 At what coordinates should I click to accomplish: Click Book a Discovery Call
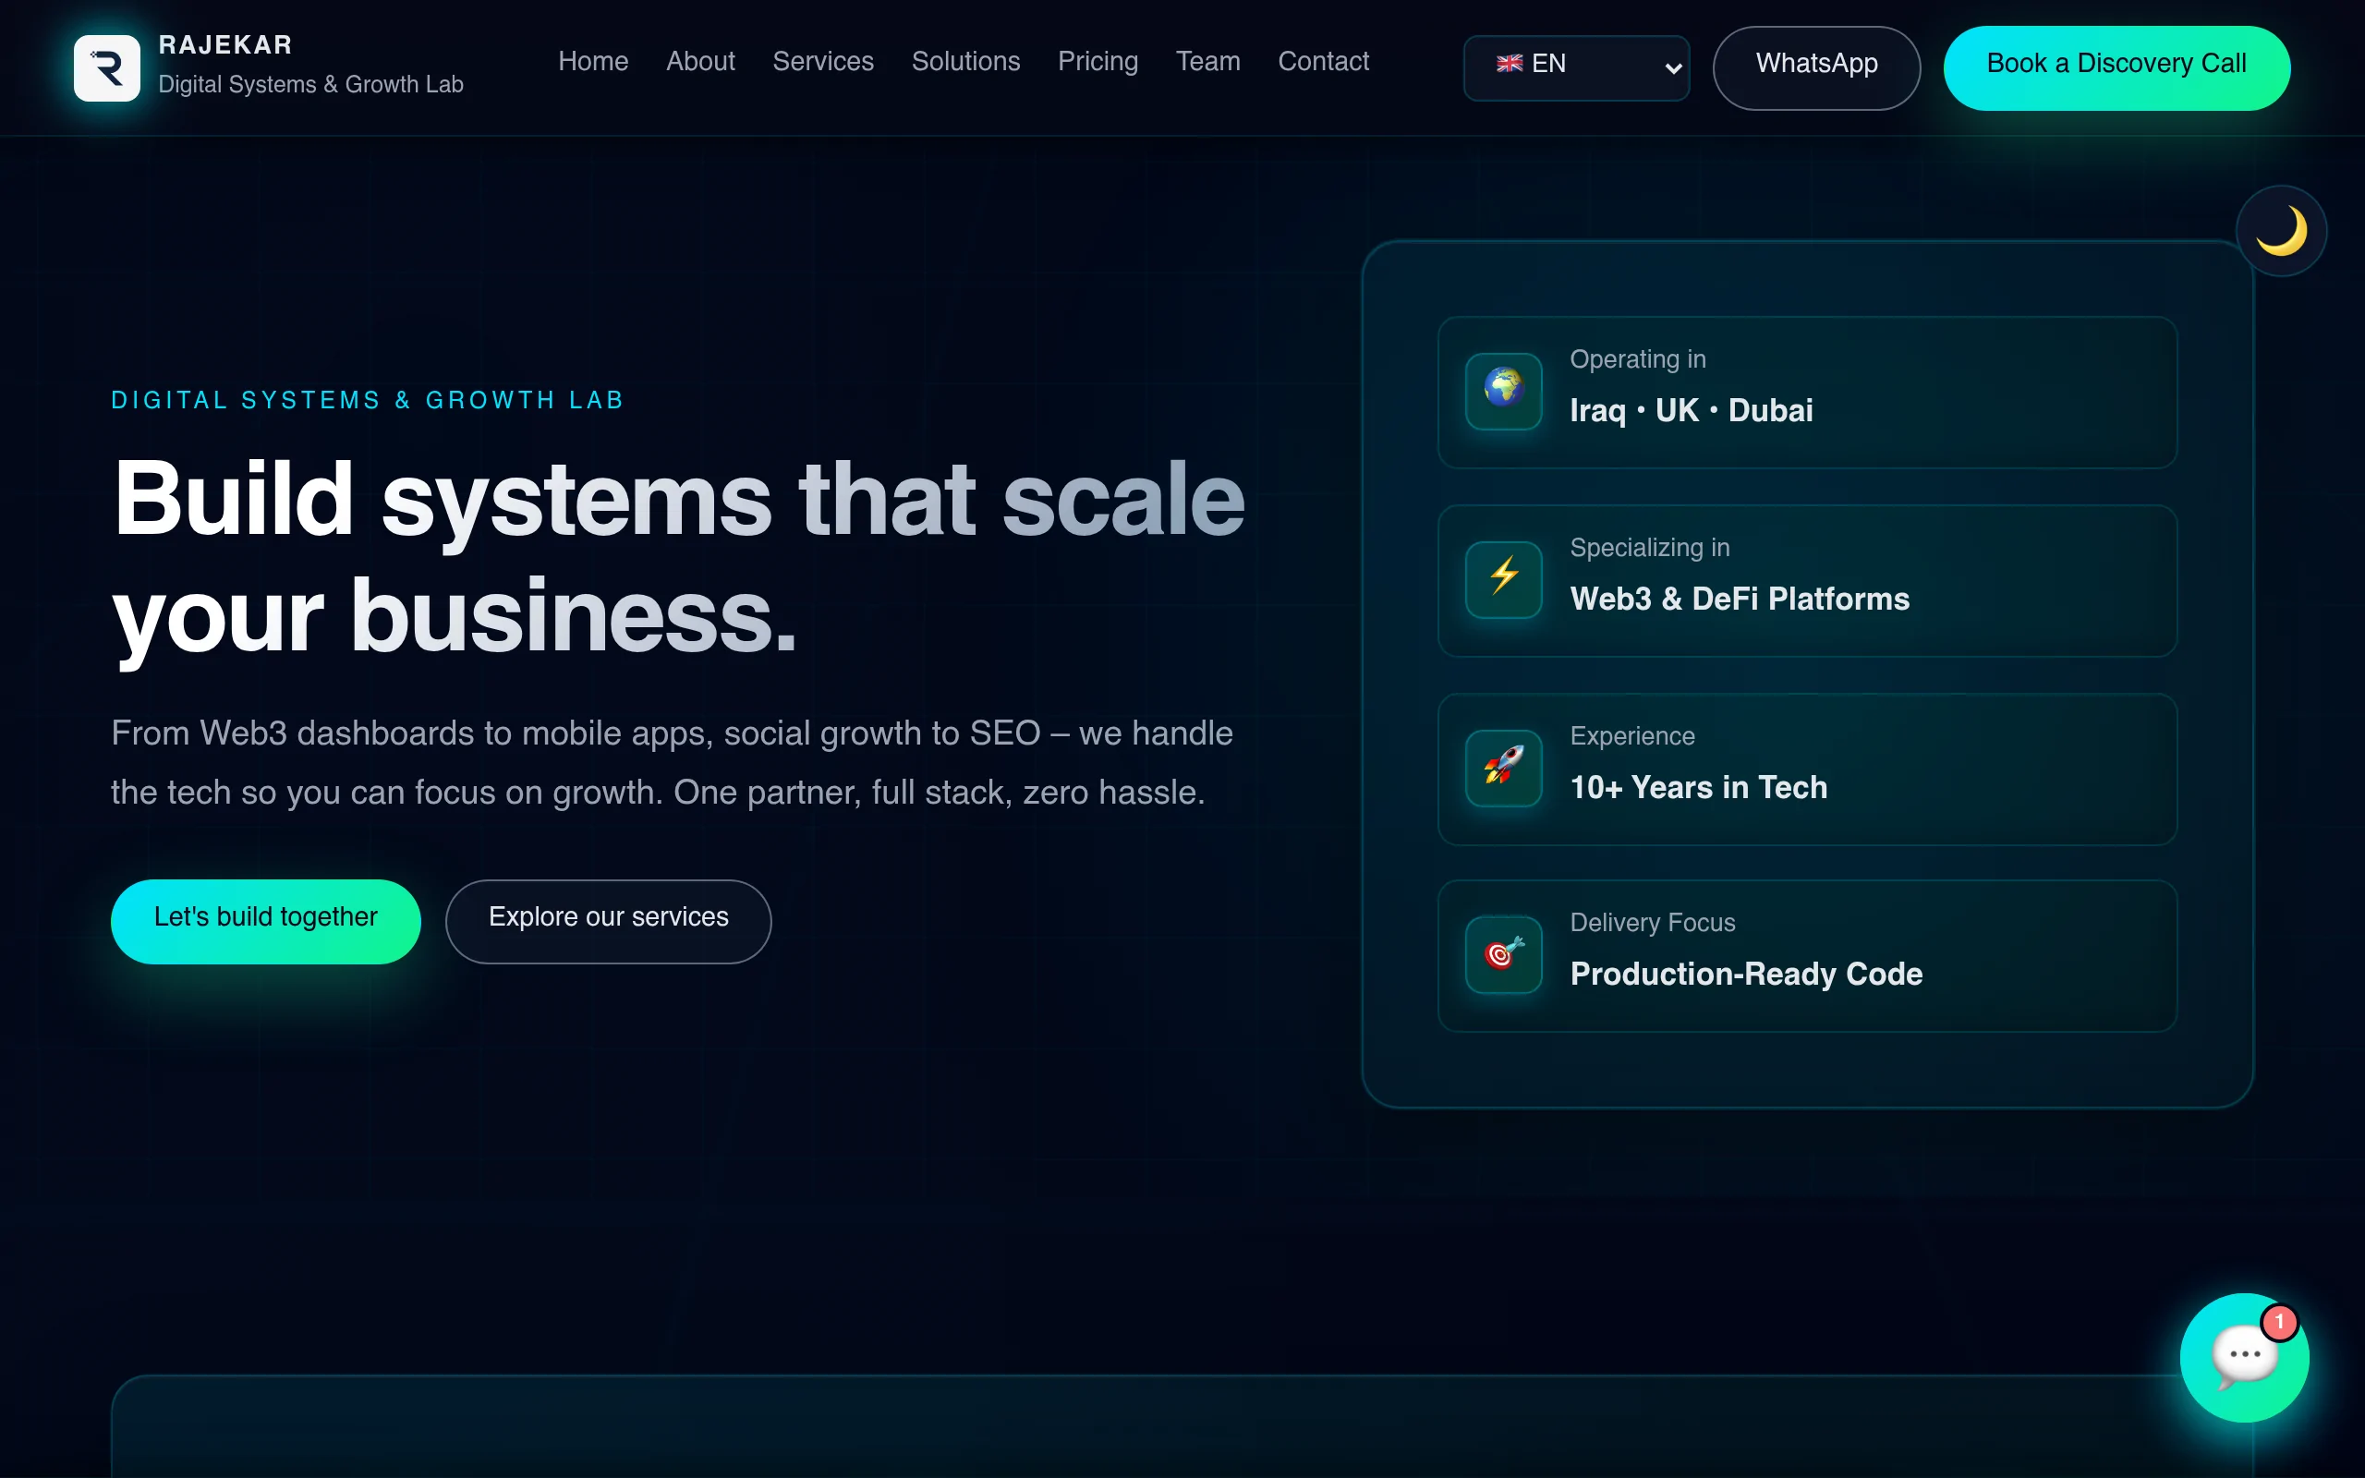point(2116,67)
